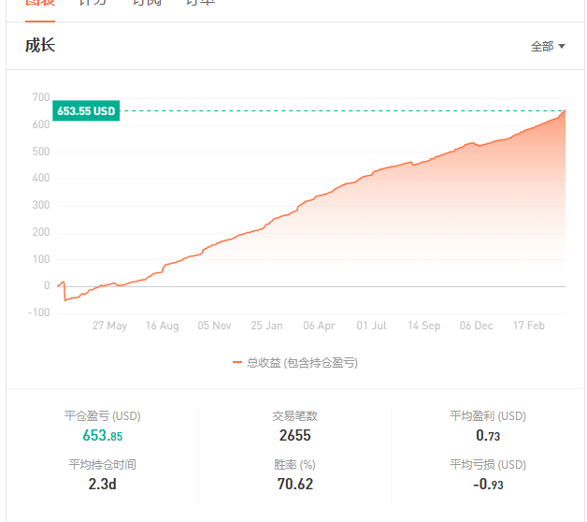
Task: Click the 交易笔数 label
Action: pyautogui.click(x=295, y=416)
